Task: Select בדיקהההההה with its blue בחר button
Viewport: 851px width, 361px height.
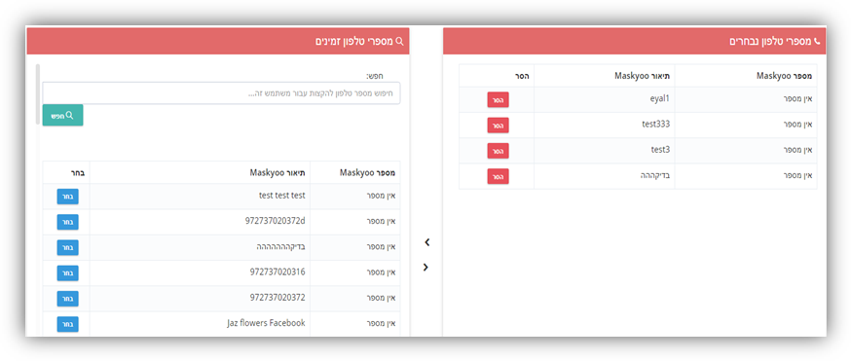Action: click(x=68, y=247)
